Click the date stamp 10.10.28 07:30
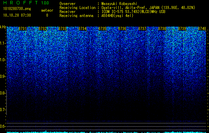The height and width of the screenshot is (133, 209). point(17,15)
